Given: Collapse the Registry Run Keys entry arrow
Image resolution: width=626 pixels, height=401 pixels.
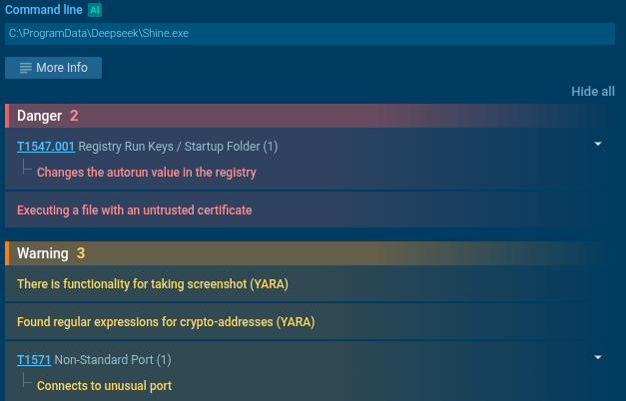Looking at the screenshot, I should tap(598, 144).
